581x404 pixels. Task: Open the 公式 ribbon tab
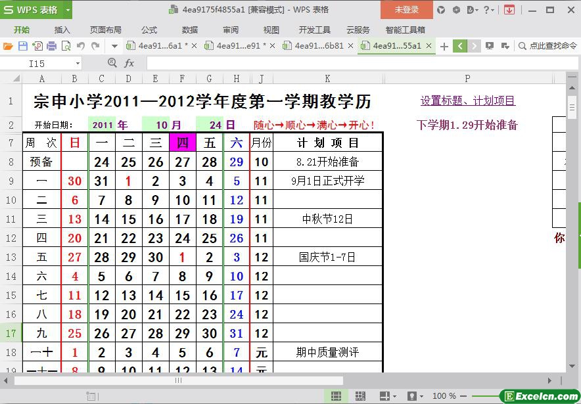(x=149, y=30)
